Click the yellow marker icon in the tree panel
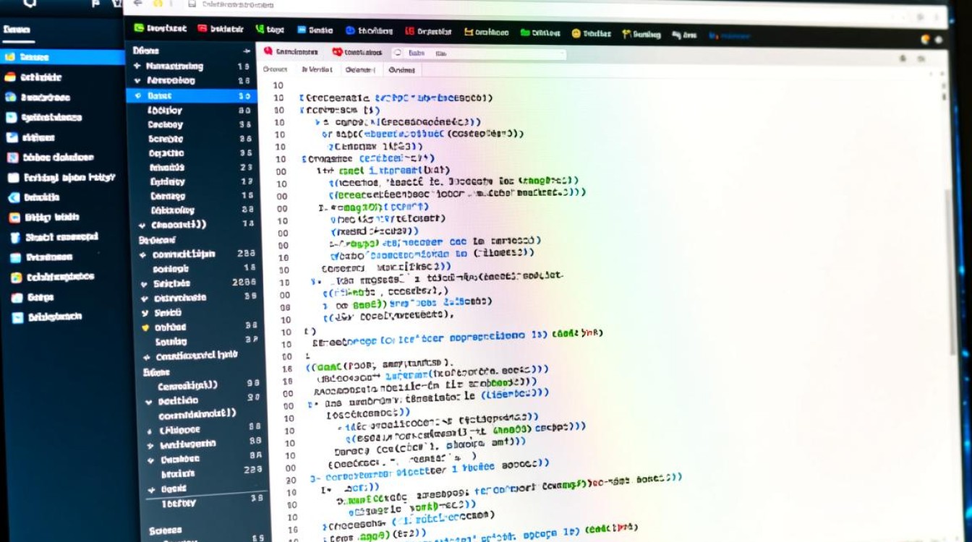 [x=145, y=327]
